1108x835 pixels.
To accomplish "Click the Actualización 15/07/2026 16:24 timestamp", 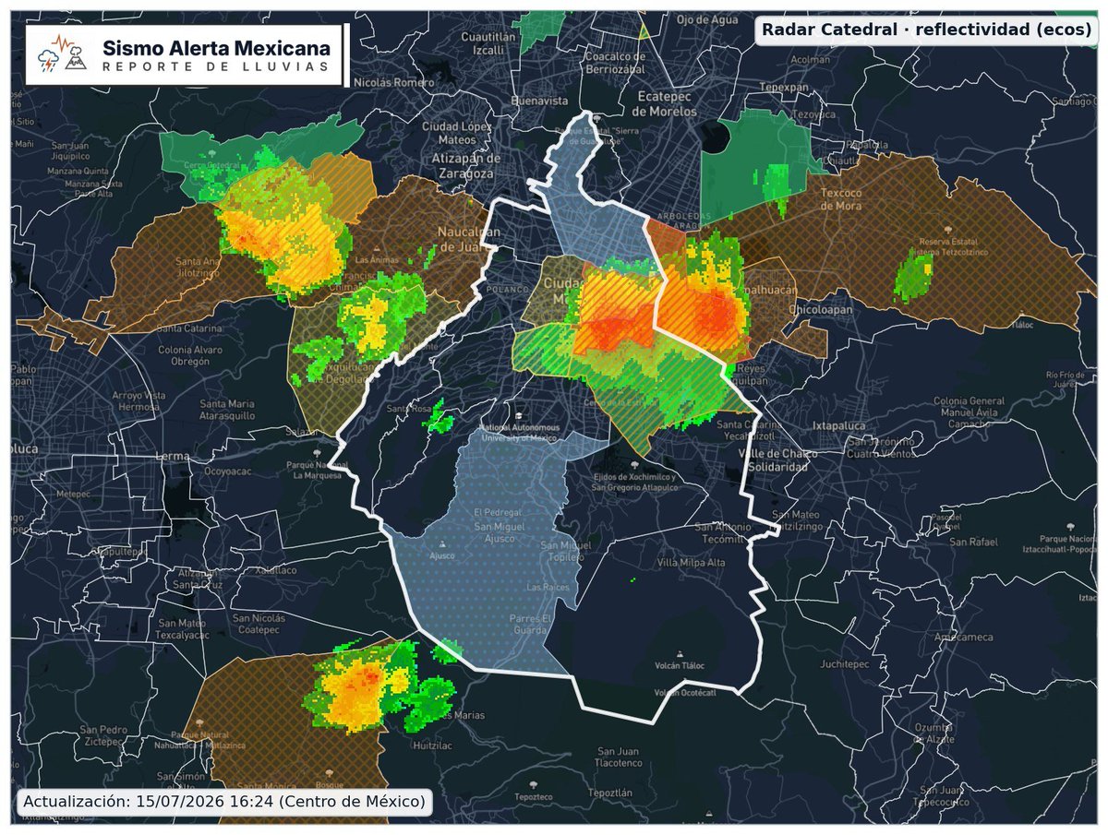I will coord(224,800).
